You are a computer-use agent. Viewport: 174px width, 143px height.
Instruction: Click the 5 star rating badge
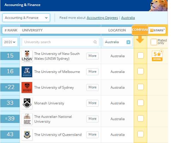click(157, 55)
